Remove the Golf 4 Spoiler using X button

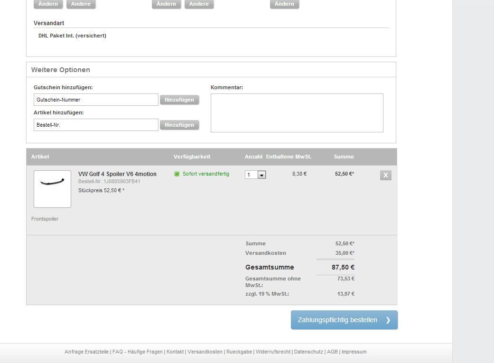pos(386,175)
